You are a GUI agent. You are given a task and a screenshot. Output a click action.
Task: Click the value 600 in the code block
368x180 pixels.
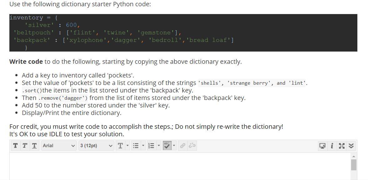(x=71, y=25)
